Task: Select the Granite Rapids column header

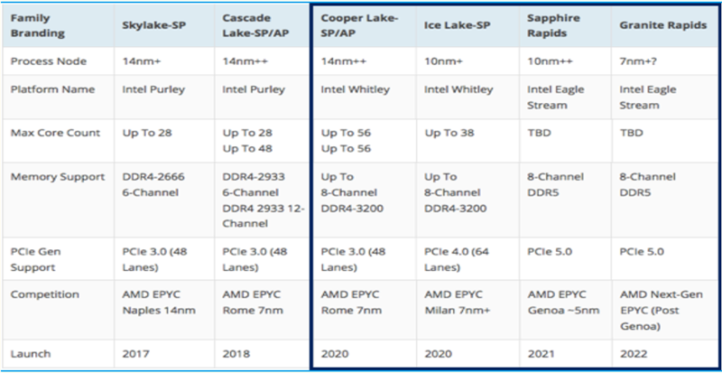Action: click(662, 27)
